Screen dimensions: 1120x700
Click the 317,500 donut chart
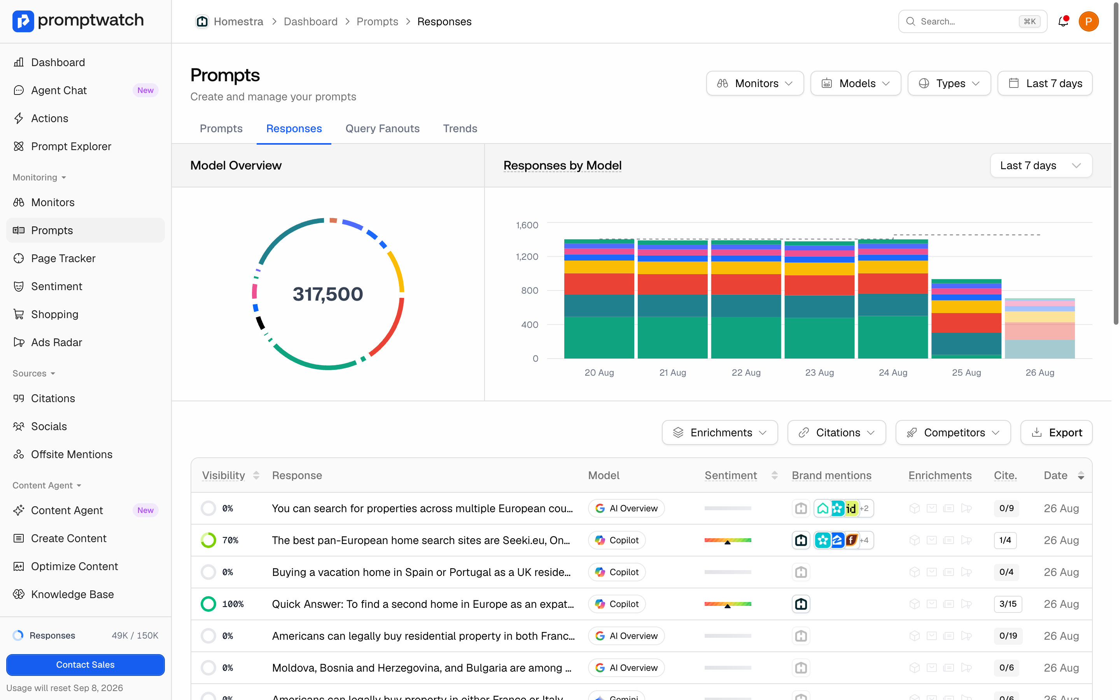328,294
